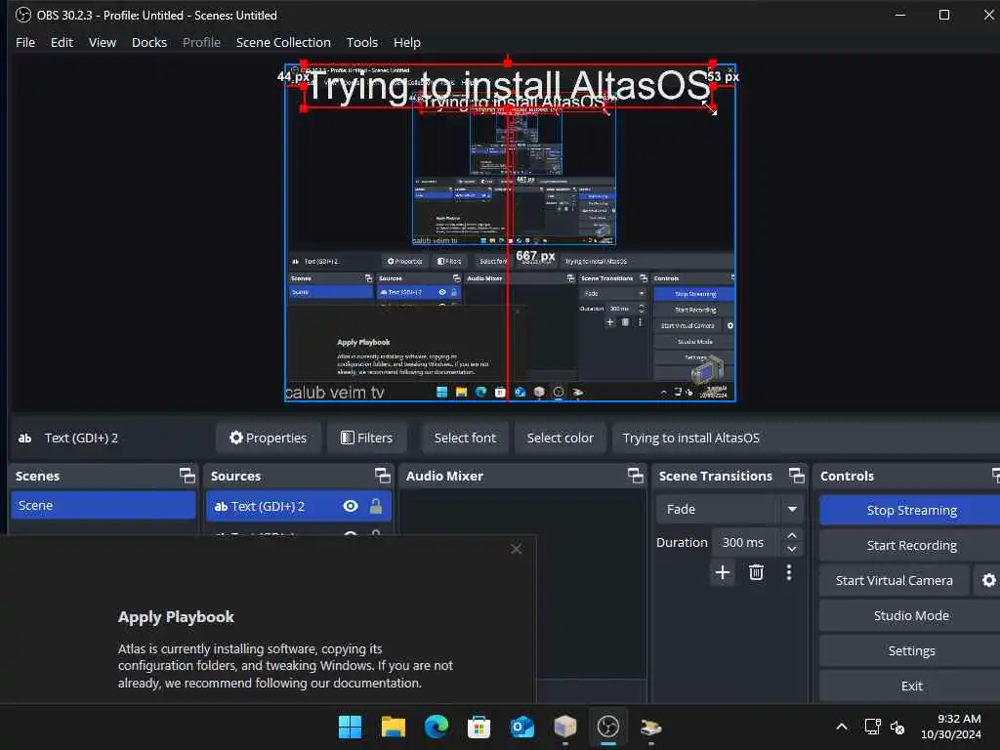This screenshot has height=750, width=1000.
Task: Open the Help menu
Action: tap(407, 42)
